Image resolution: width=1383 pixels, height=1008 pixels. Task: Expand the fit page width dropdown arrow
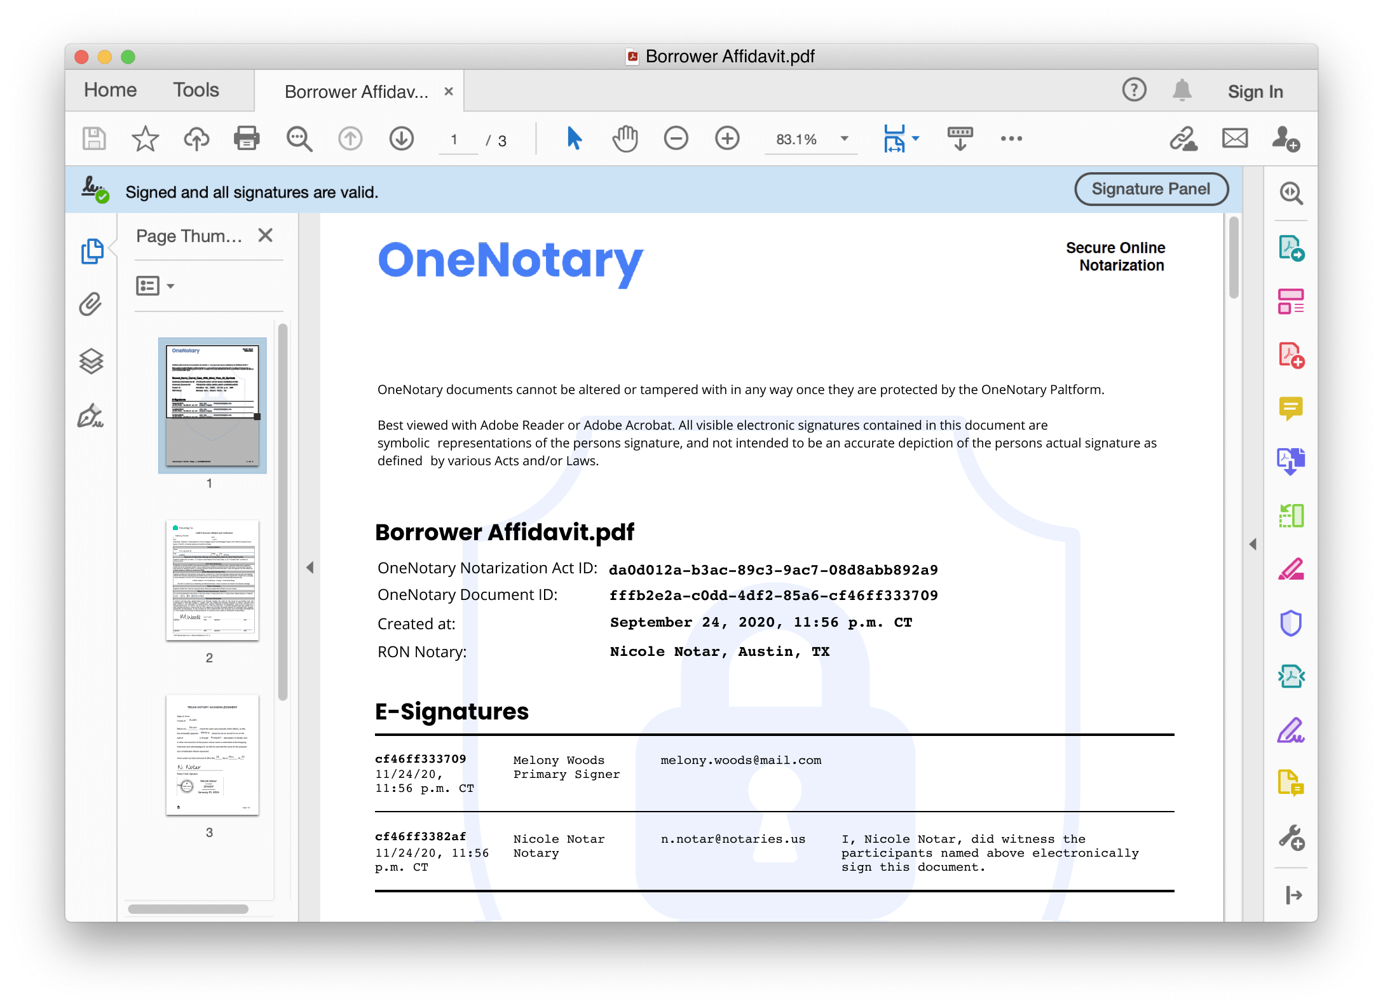coord(916,138)
